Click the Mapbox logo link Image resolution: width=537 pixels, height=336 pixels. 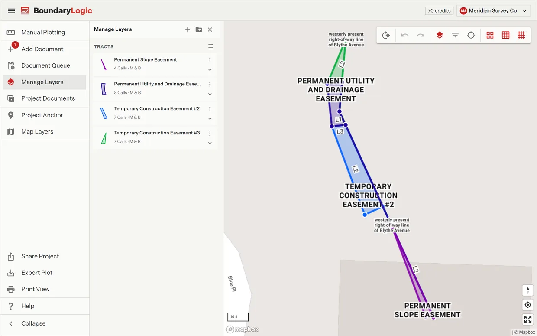coord(243,329)
